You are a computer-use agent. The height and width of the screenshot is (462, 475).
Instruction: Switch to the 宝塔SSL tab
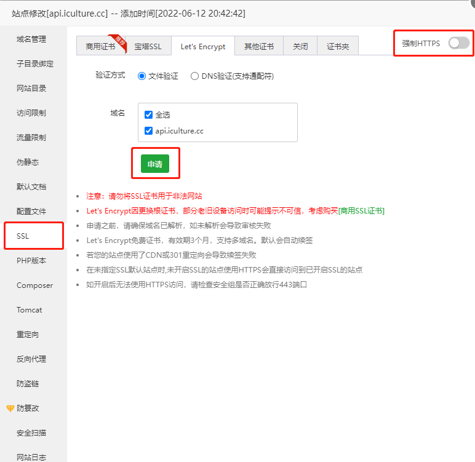[x=148, y=46]
